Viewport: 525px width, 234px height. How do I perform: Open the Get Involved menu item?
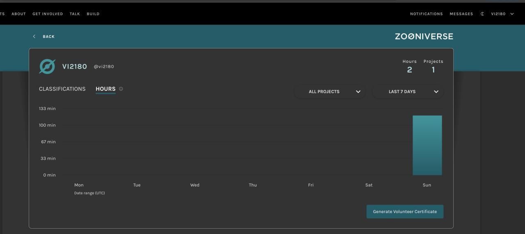pyautogui.click(x=48, y=14)
